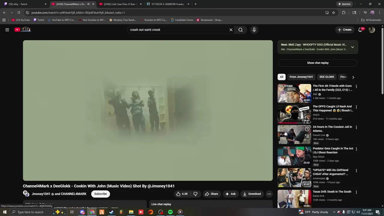
Task: Open options for Texas Drill video
Action: pyautogui.click(x=356, y=192)
